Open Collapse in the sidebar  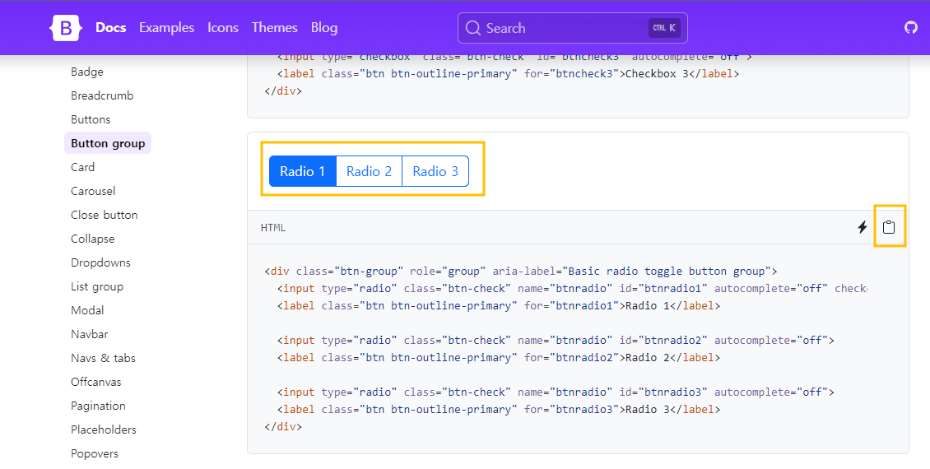tap(92, 239)
